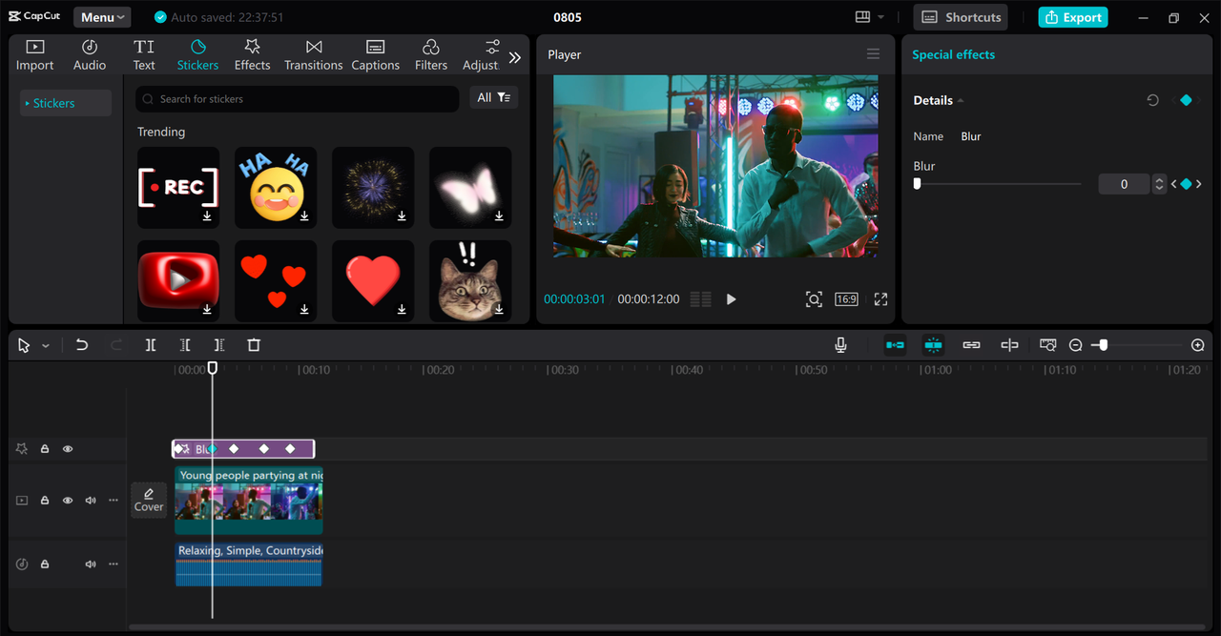
Task: Go to next Blur keyframe
Action: pyautogui.click(x=1199, y=184)
